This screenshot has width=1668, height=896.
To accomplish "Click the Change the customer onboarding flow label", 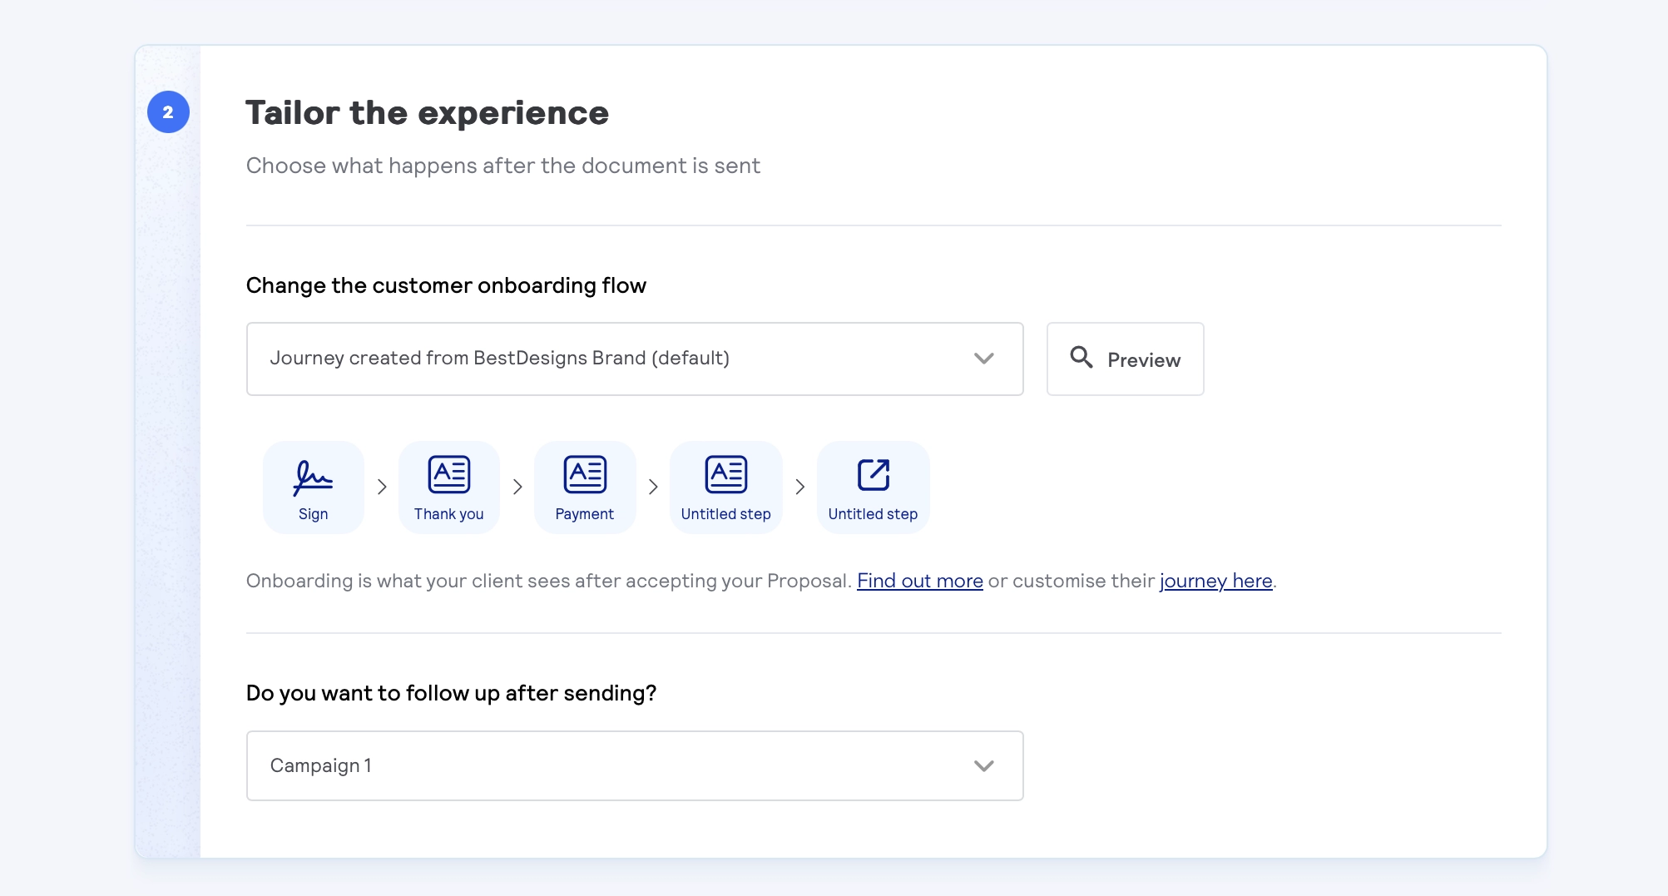I will [445, 285].
